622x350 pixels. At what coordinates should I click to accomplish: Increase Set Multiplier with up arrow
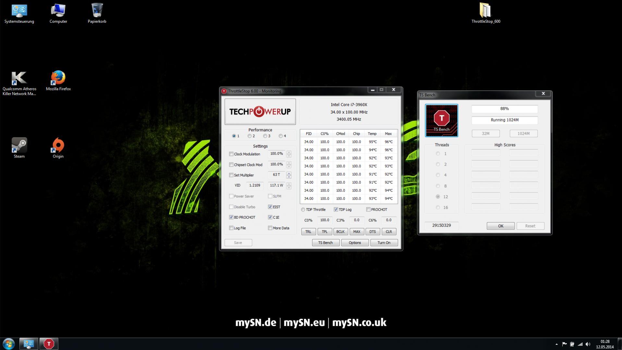289,173
